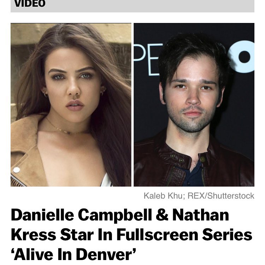Click the word Nathan in the headline
This screenshot has height=265, width=265.
[x=201, y=215]
